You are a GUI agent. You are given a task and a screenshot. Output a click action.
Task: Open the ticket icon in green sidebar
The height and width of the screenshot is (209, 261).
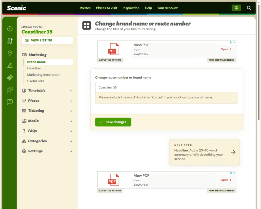tap(10, 77)
